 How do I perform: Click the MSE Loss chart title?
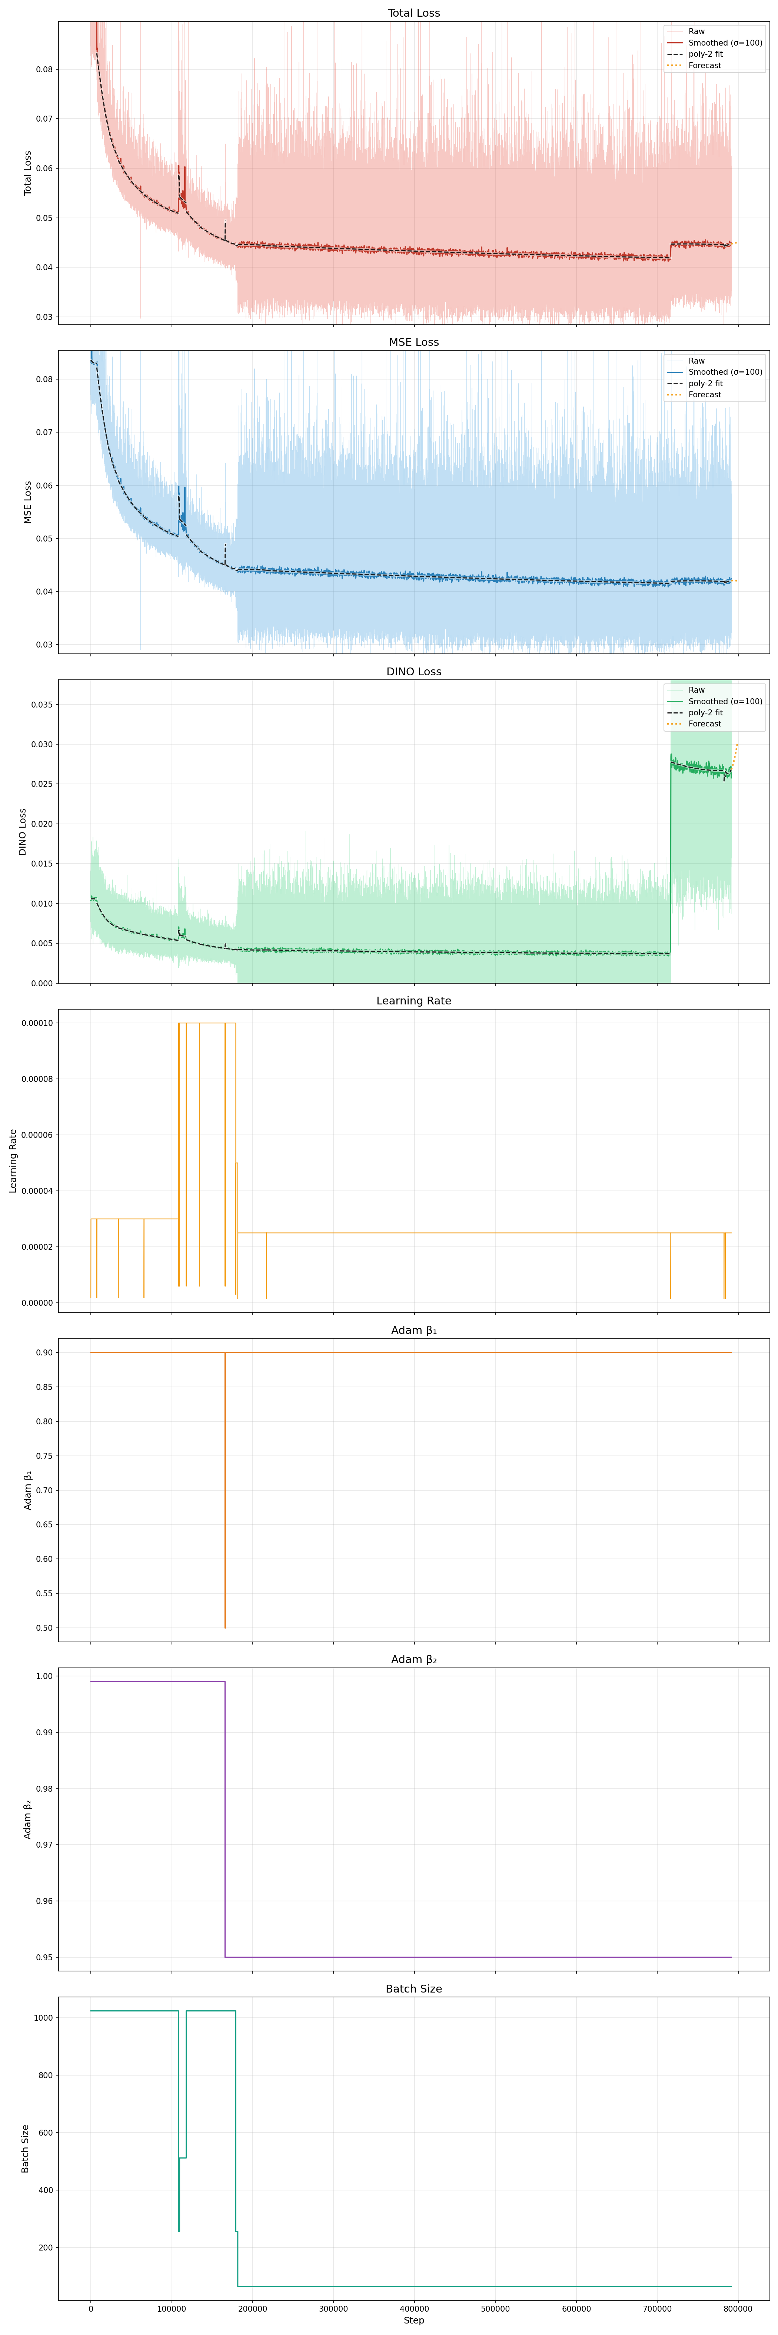point(414,342)
